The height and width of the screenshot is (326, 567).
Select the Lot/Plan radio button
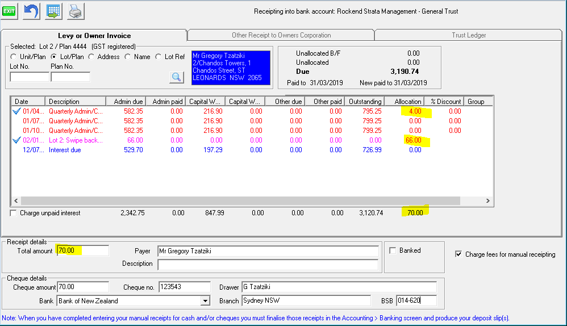click(x=53, y=57)
